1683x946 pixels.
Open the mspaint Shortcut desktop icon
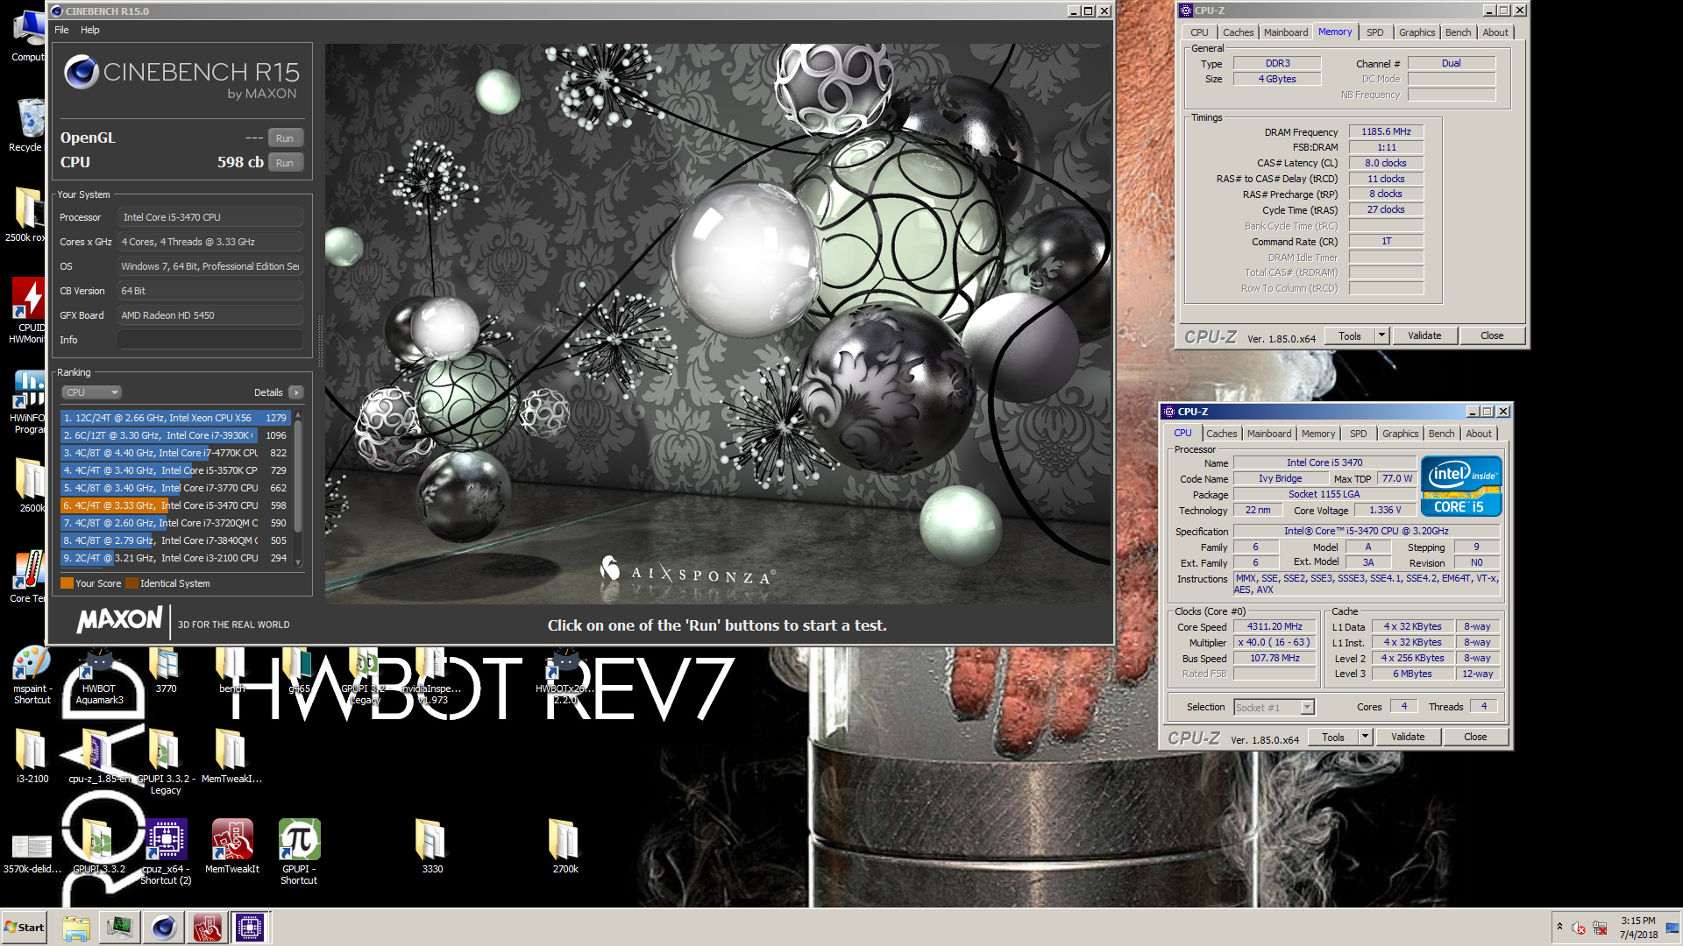click(x=32, y=675)
